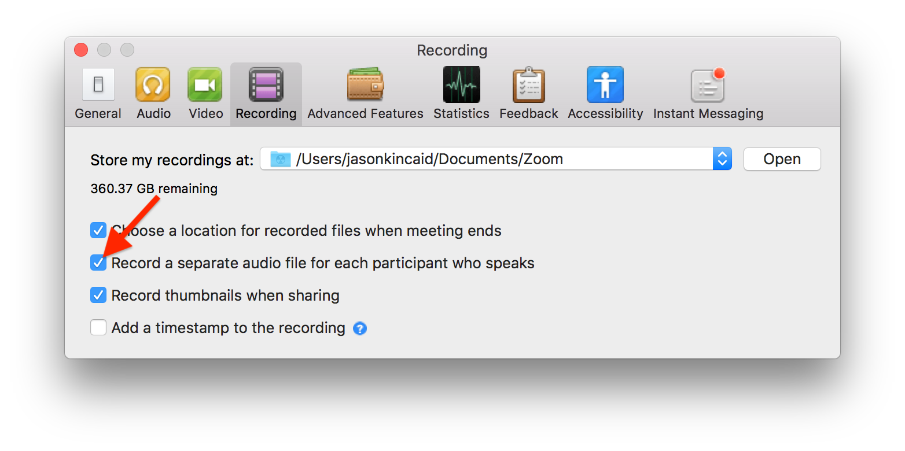This screenshot has width=905, height=451.
Task: Open the Instant Messaging icon
Action: (x=708, y=86)
